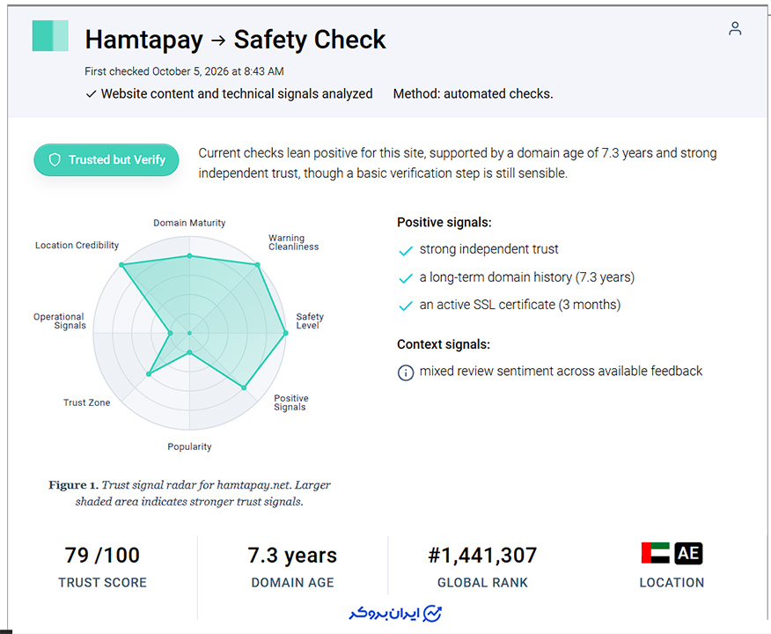The height and width of the screenshot is (634, 771).
Task: Click the radar chart center point
Action: 189,334
